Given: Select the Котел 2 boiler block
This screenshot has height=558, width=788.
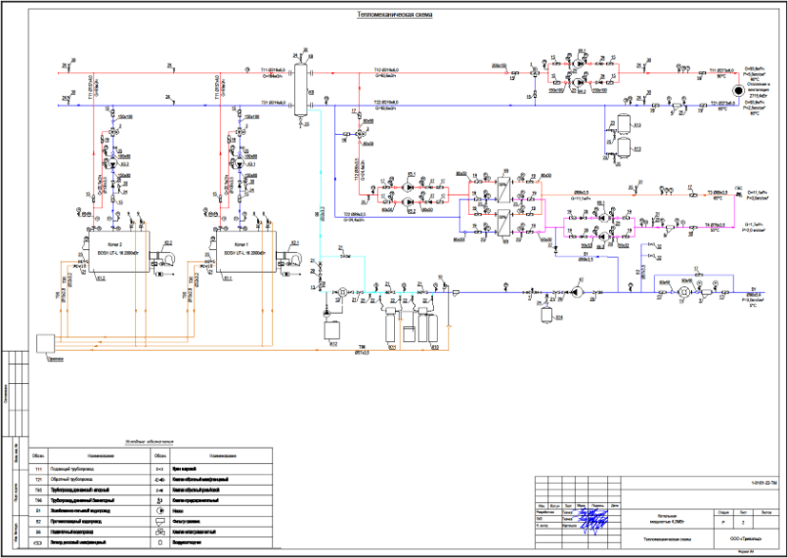Looking at the screenshot, I should click(x=119, y=251).
